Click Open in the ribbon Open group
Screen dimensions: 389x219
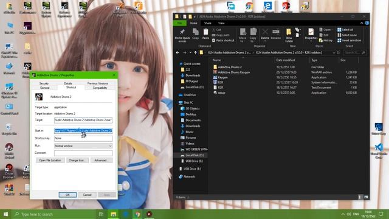click(325, 30)
